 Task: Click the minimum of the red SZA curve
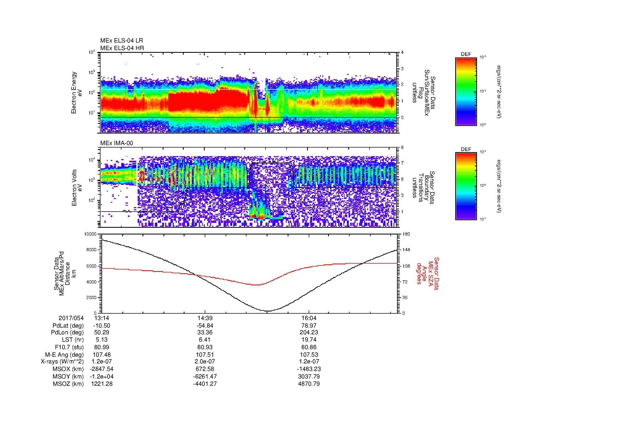[256, 285]
